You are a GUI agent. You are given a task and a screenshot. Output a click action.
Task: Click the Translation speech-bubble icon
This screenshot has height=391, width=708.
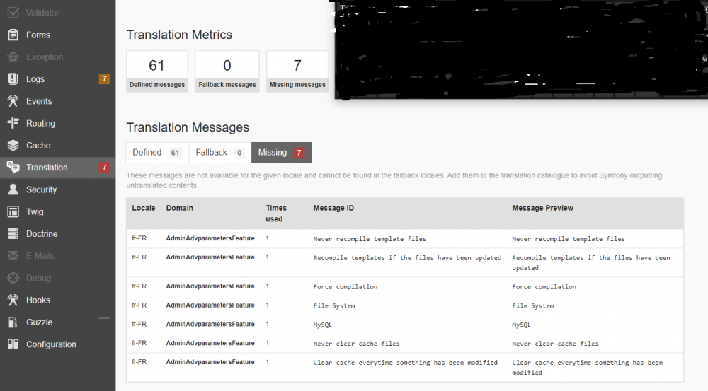(13, 168)
